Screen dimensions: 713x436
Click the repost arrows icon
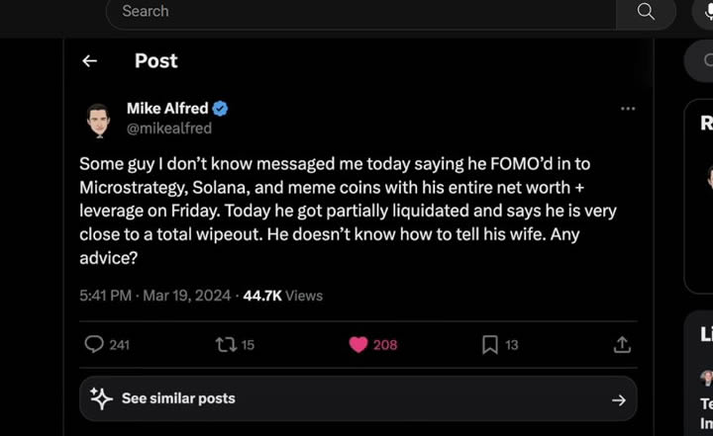225,344
